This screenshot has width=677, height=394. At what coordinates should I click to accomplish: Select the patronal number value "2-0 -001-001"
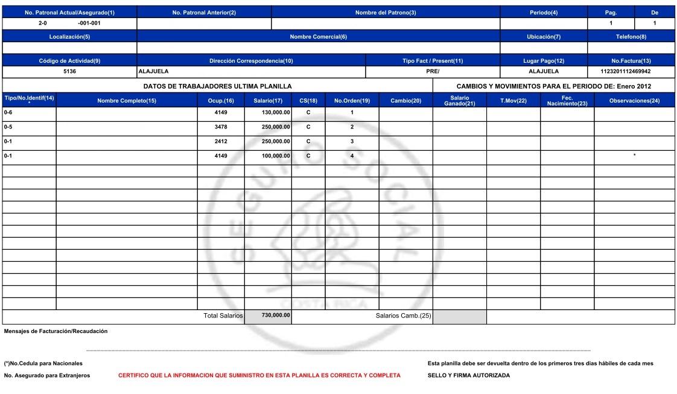click(69, 24)
